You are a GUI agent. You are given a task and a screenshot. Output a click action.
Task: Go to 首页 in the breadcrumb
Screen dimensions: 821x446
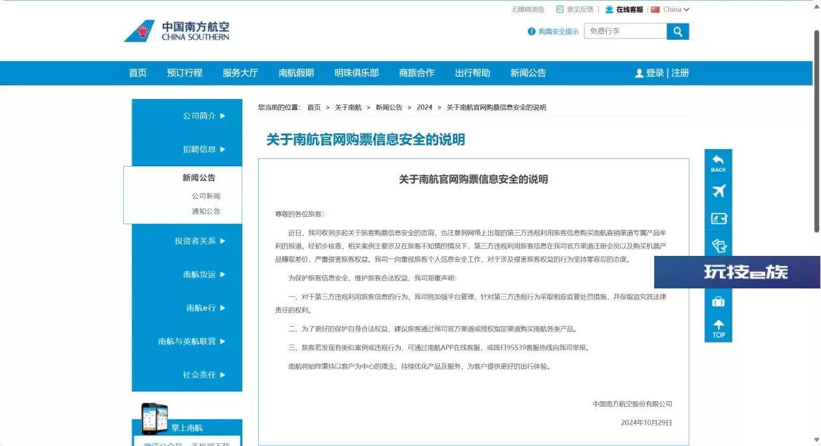coord(314,107)
